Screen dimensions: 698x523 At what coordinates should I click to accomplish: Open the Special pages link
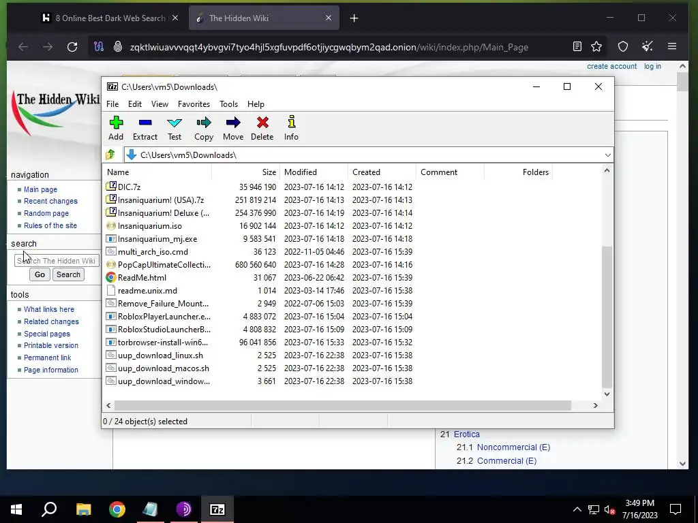coord(47,334)
